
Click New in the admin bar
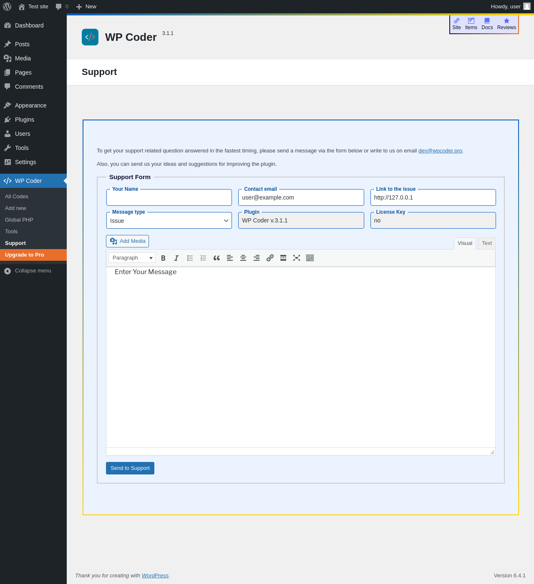point(86,7)
